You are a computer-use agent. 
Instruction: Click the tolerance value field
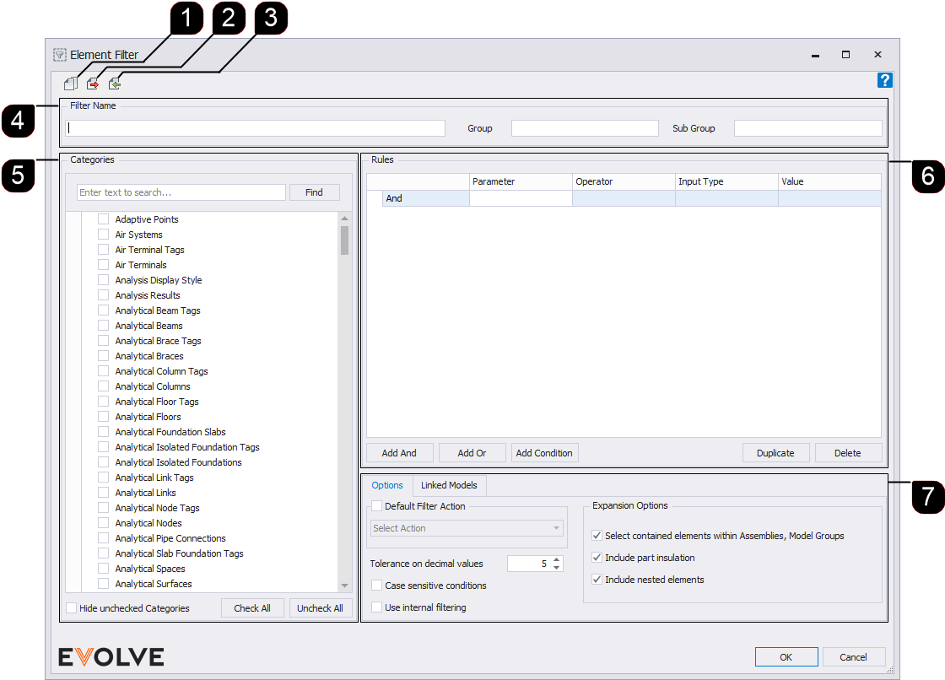[x=529, y=564]
